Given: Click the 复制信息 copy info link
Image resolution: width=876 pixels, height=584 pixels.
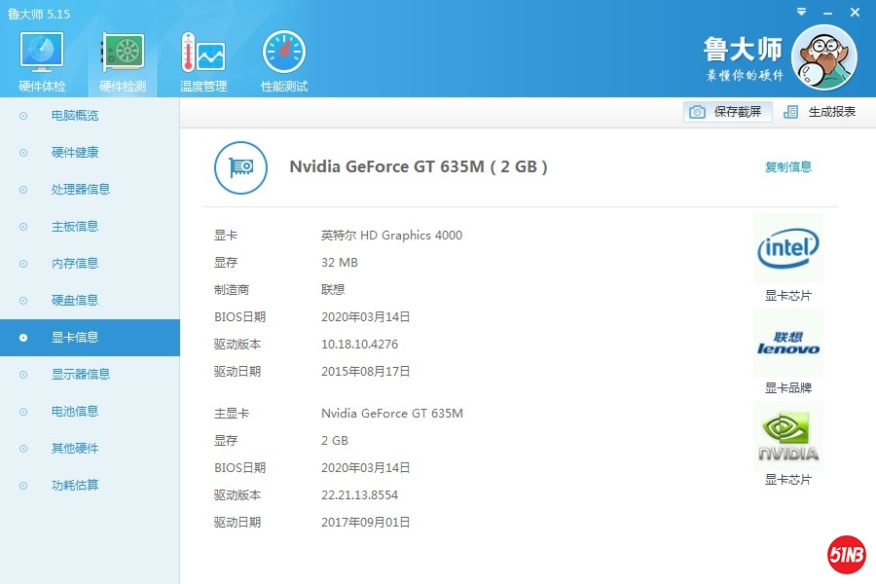Looking at the screenshot, I should pyautogui.click(x=787, y=167).
